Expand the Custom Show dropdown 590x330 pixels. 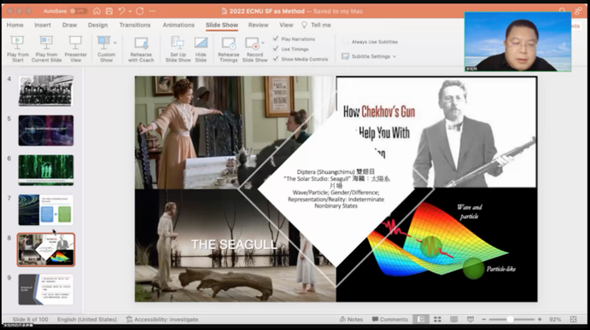coord(114,43)
